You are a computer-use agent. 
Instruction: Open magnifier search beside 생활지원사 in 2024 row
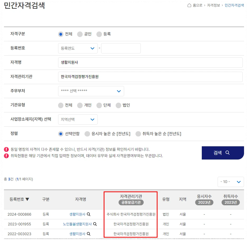point(88,214)
